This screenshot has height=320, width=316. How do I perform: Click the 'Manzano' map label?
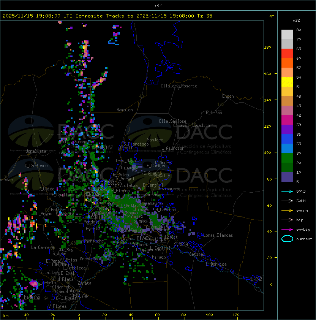click(32, 297)
